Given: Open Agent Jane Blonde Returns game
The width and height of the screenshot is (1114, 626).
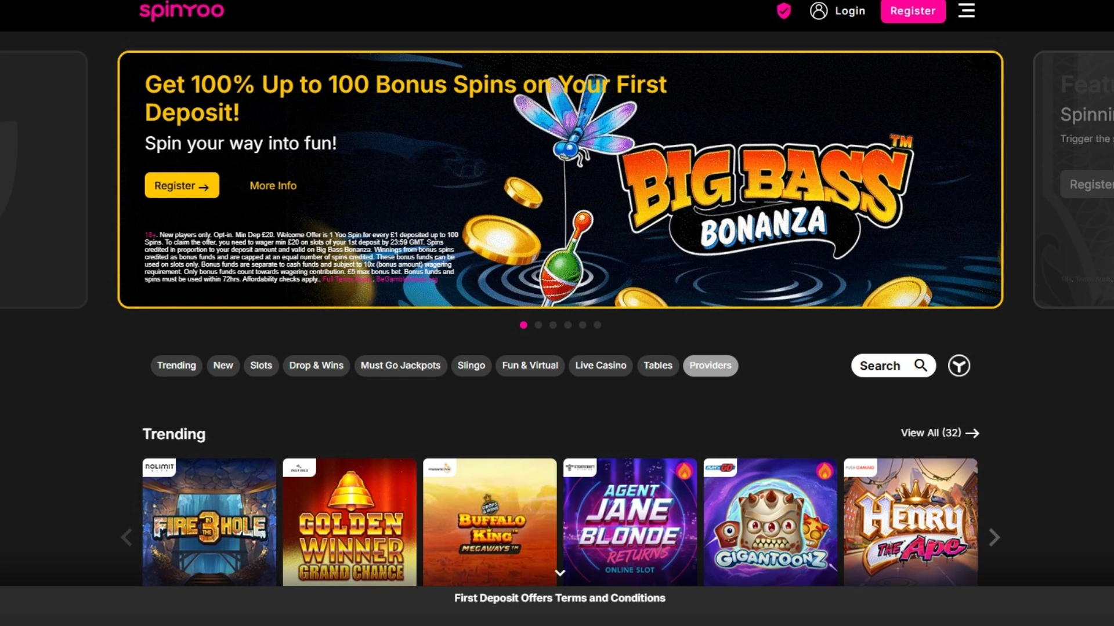Looking at the screenshot, I should pyautogui.click(x=630, y=522).
